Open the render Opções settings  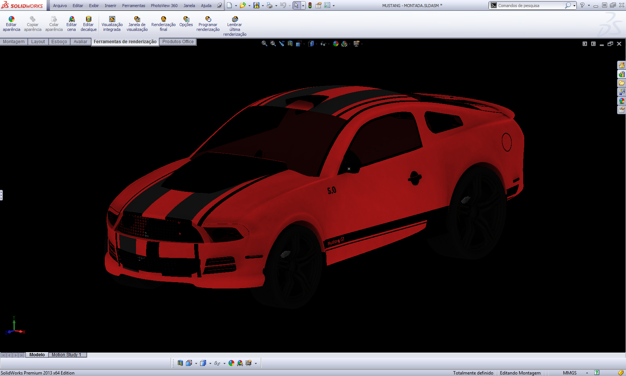point(186,22)
